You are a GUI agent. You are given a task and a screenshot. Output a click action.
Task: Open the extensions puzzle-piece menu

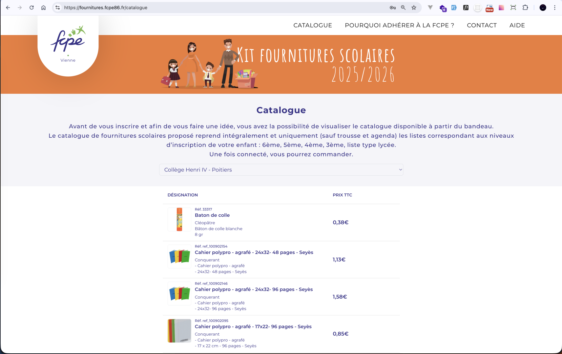point(525,7)
